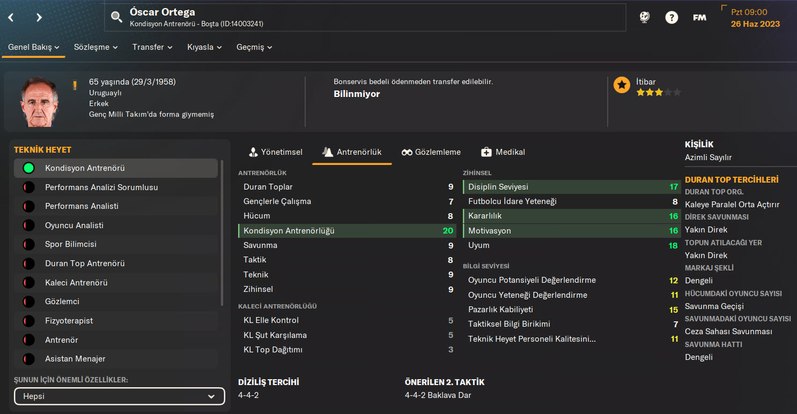Select Fizyoterapist in the staff list
The width and height of the screenshot is (797, 414).
point(69,321)
